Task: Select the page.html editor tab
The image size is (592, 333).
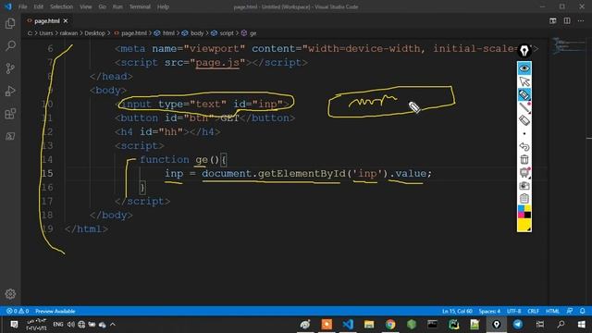Action: (x=47, y=21)
